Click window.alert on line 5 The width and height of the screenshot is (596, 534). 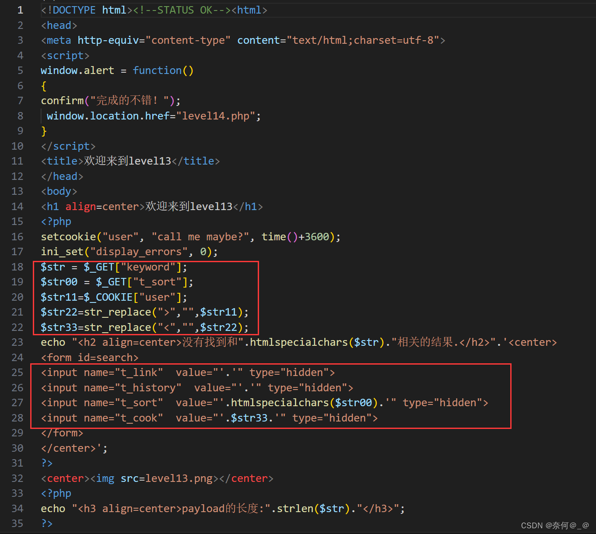77,70
